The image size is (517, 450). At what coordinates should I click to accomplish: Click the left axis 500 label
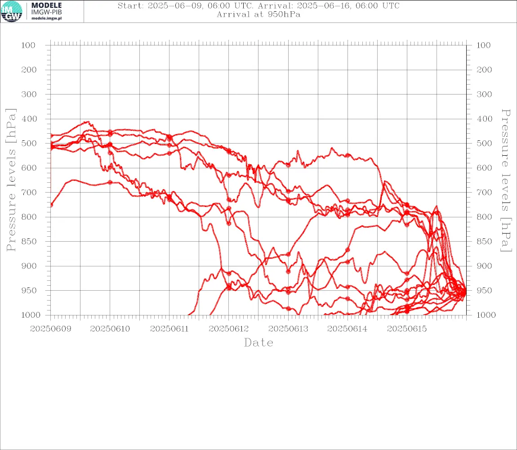[29, 143]
